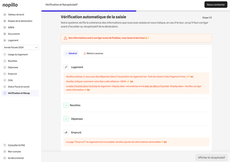This screenshot has width=230, height=162.
Task: Click the Consulter la FAQ help icon
Action: [x=5, y=145]
